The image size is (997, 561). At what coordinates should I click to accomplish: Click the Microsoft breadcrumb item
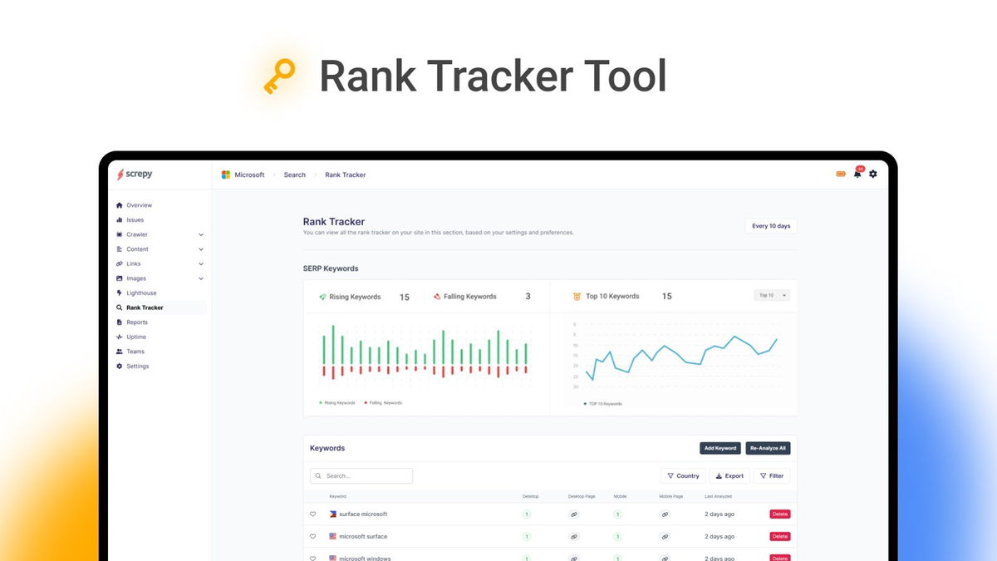point(250,175)
